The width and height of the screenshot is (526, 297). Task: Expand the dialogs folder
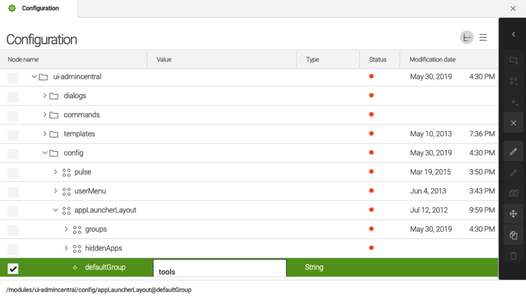pyautogui.click(x=45, y=96)
